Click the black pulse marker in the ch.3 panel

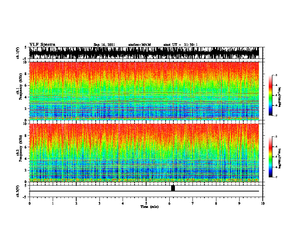coord(173,188)
